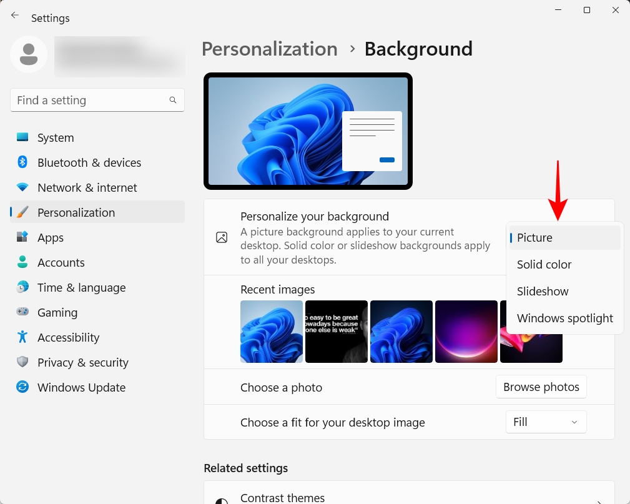The image size is (630, 504).
Task: Click the Settings window title text
Action: [50, 18]
